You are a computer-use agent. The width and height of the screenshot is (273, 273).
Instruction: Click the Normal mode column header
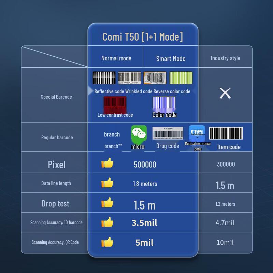(x=116, y=58)
